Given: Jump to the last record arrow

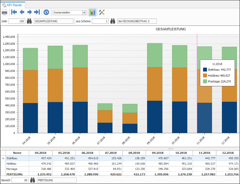Looking at the screenshot, I should click(37, 12).
